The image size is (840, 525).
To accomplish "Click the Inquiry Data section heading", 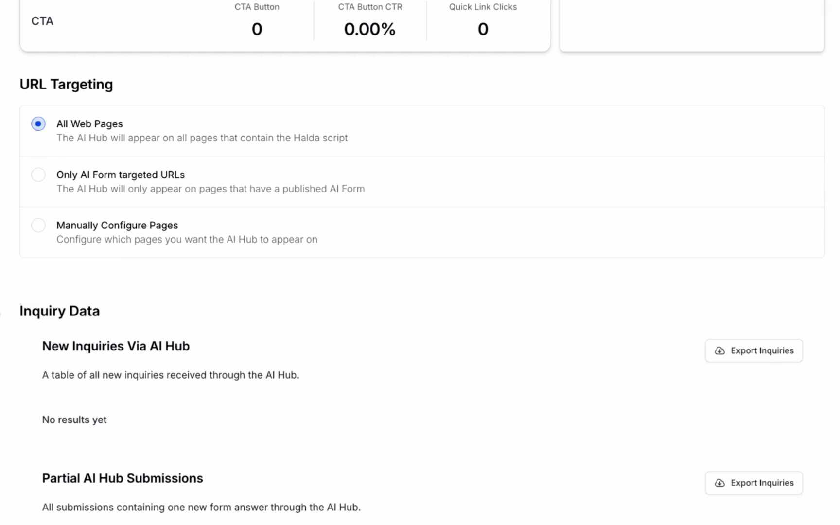I will [60, 311].
